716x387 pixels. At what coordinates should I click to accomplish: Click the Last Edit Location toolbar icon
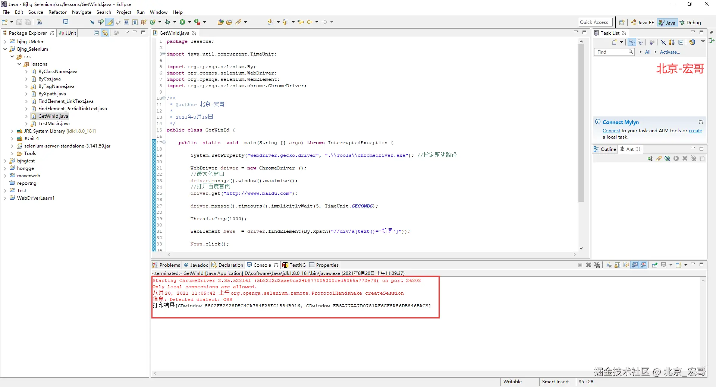tap(301, 22)
